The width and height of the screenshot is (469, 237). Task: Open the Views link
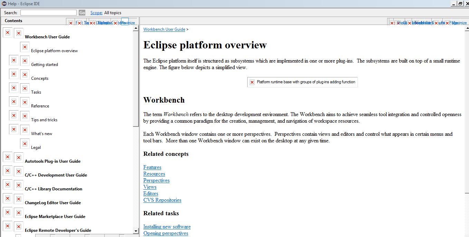pos(150,187)
